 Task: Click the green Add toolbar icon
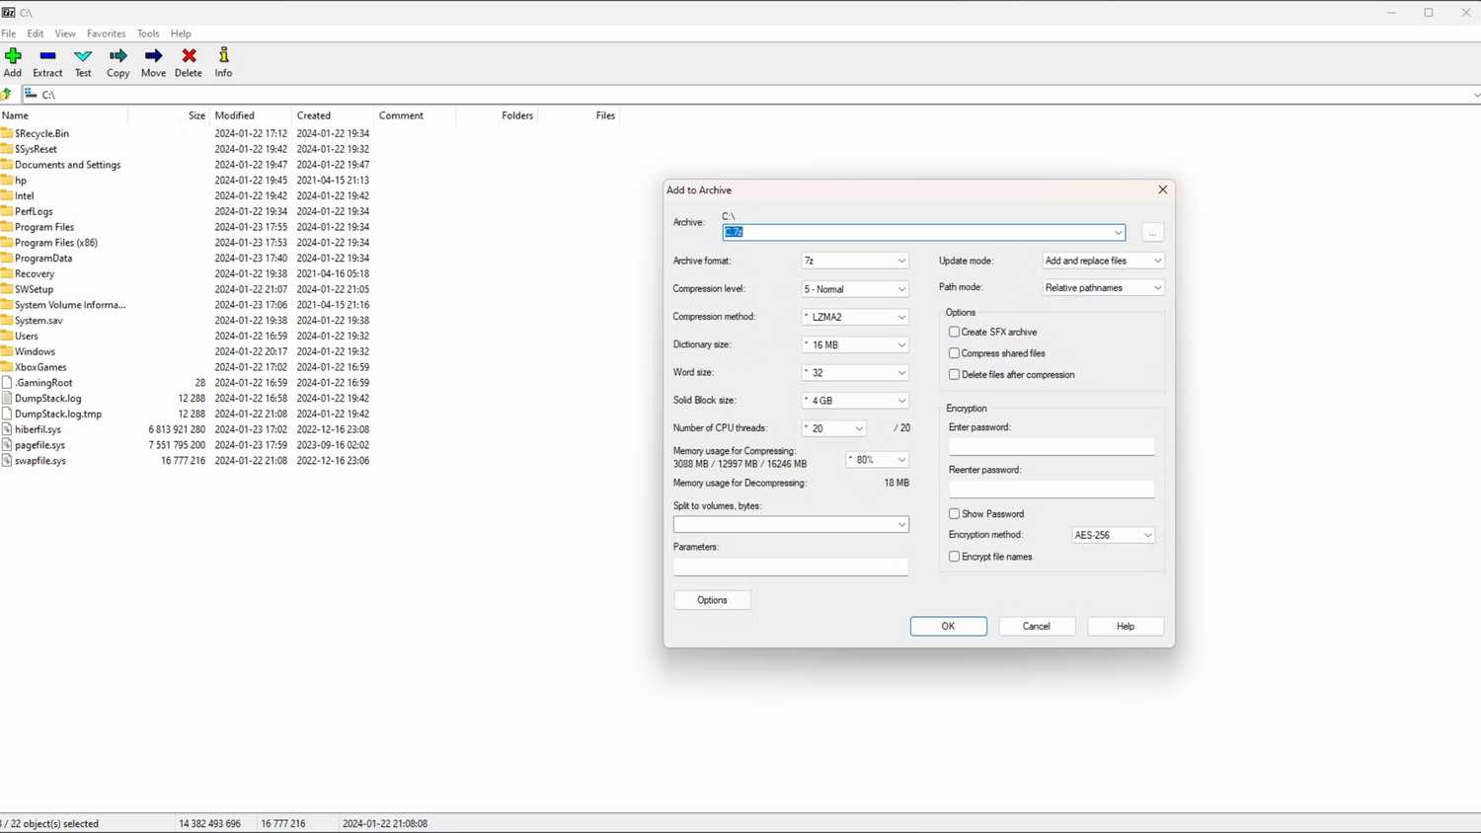[x=13, y=56]
